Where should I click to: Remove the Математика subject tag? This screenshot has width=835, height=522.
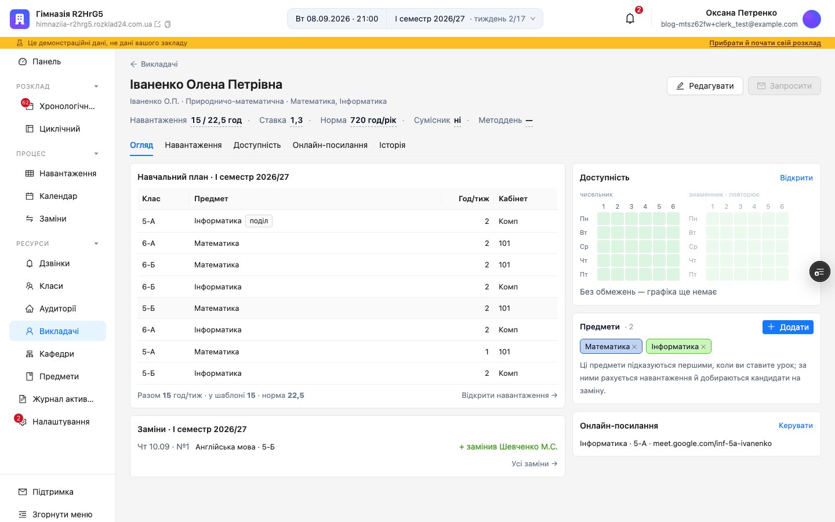coord(634,347)
